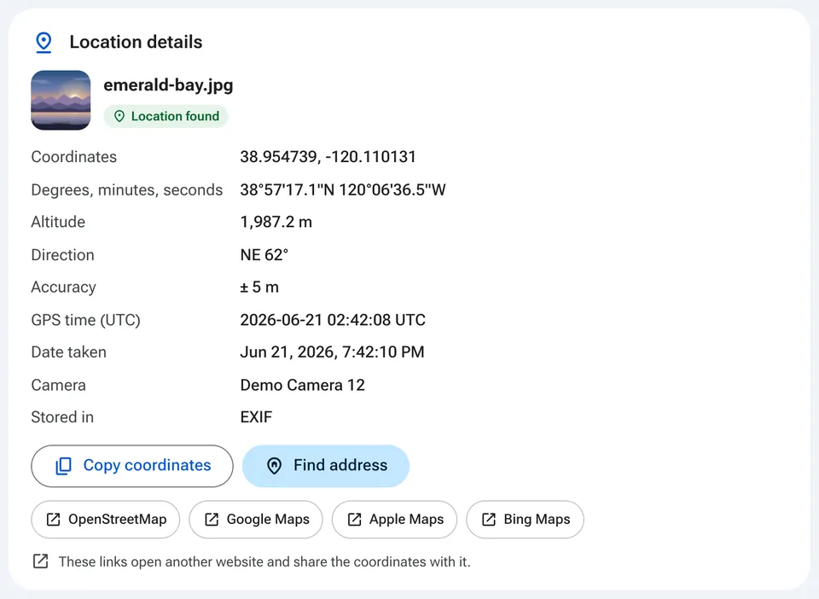Select the altitude value 1,987.2 m
Image resolution: width=819 pixels, height=599 pixels.
click(276, 222)
